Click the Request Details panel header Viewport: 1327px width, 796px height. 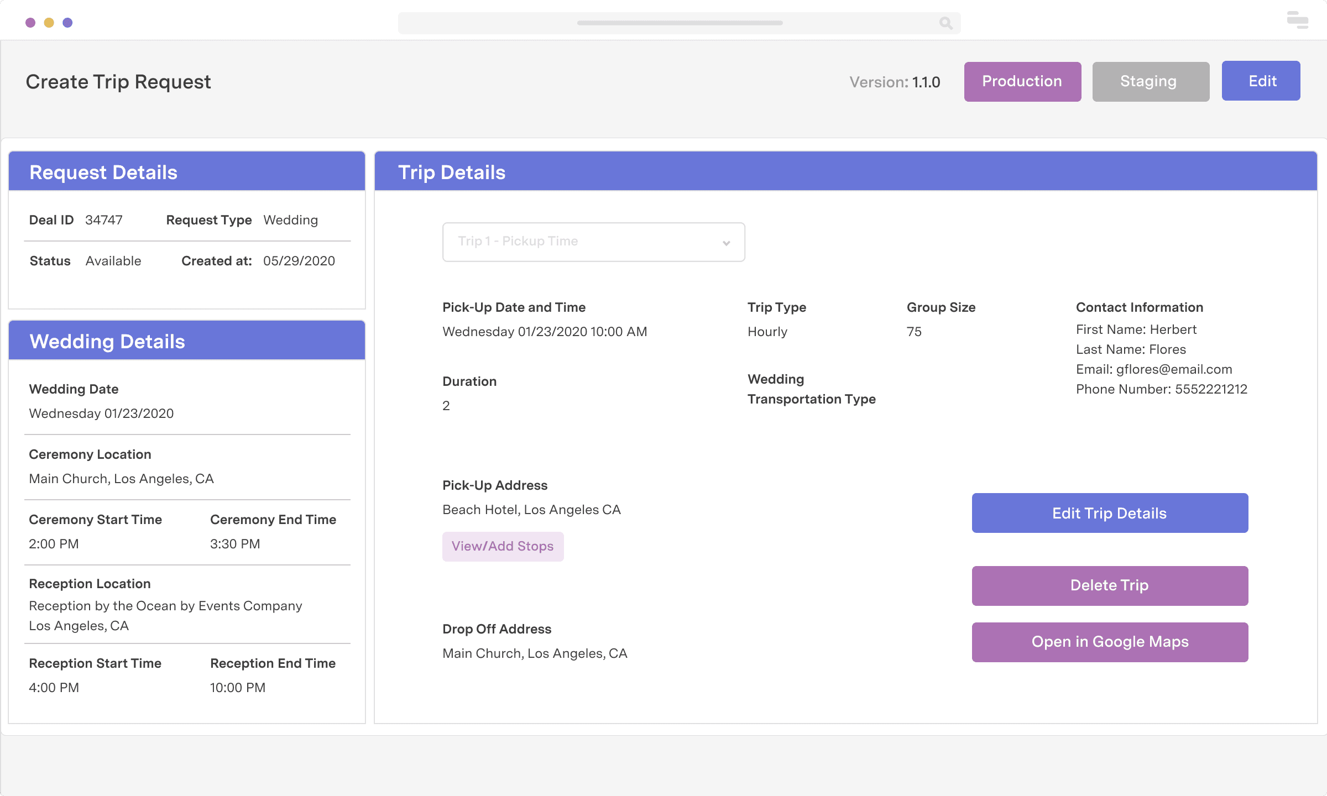103,172
